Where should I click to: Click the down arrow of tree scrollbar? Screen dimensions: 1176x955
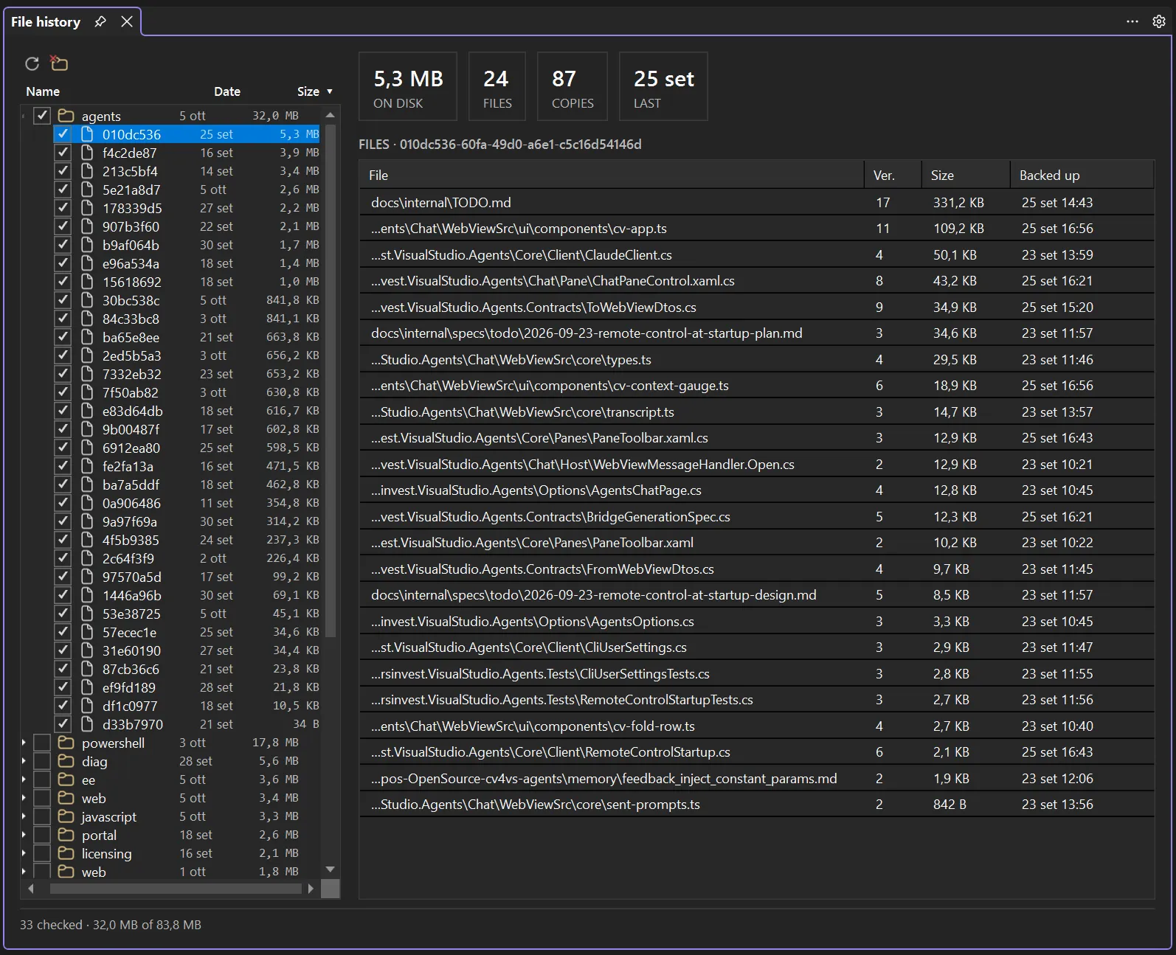[x=331, y=869]
